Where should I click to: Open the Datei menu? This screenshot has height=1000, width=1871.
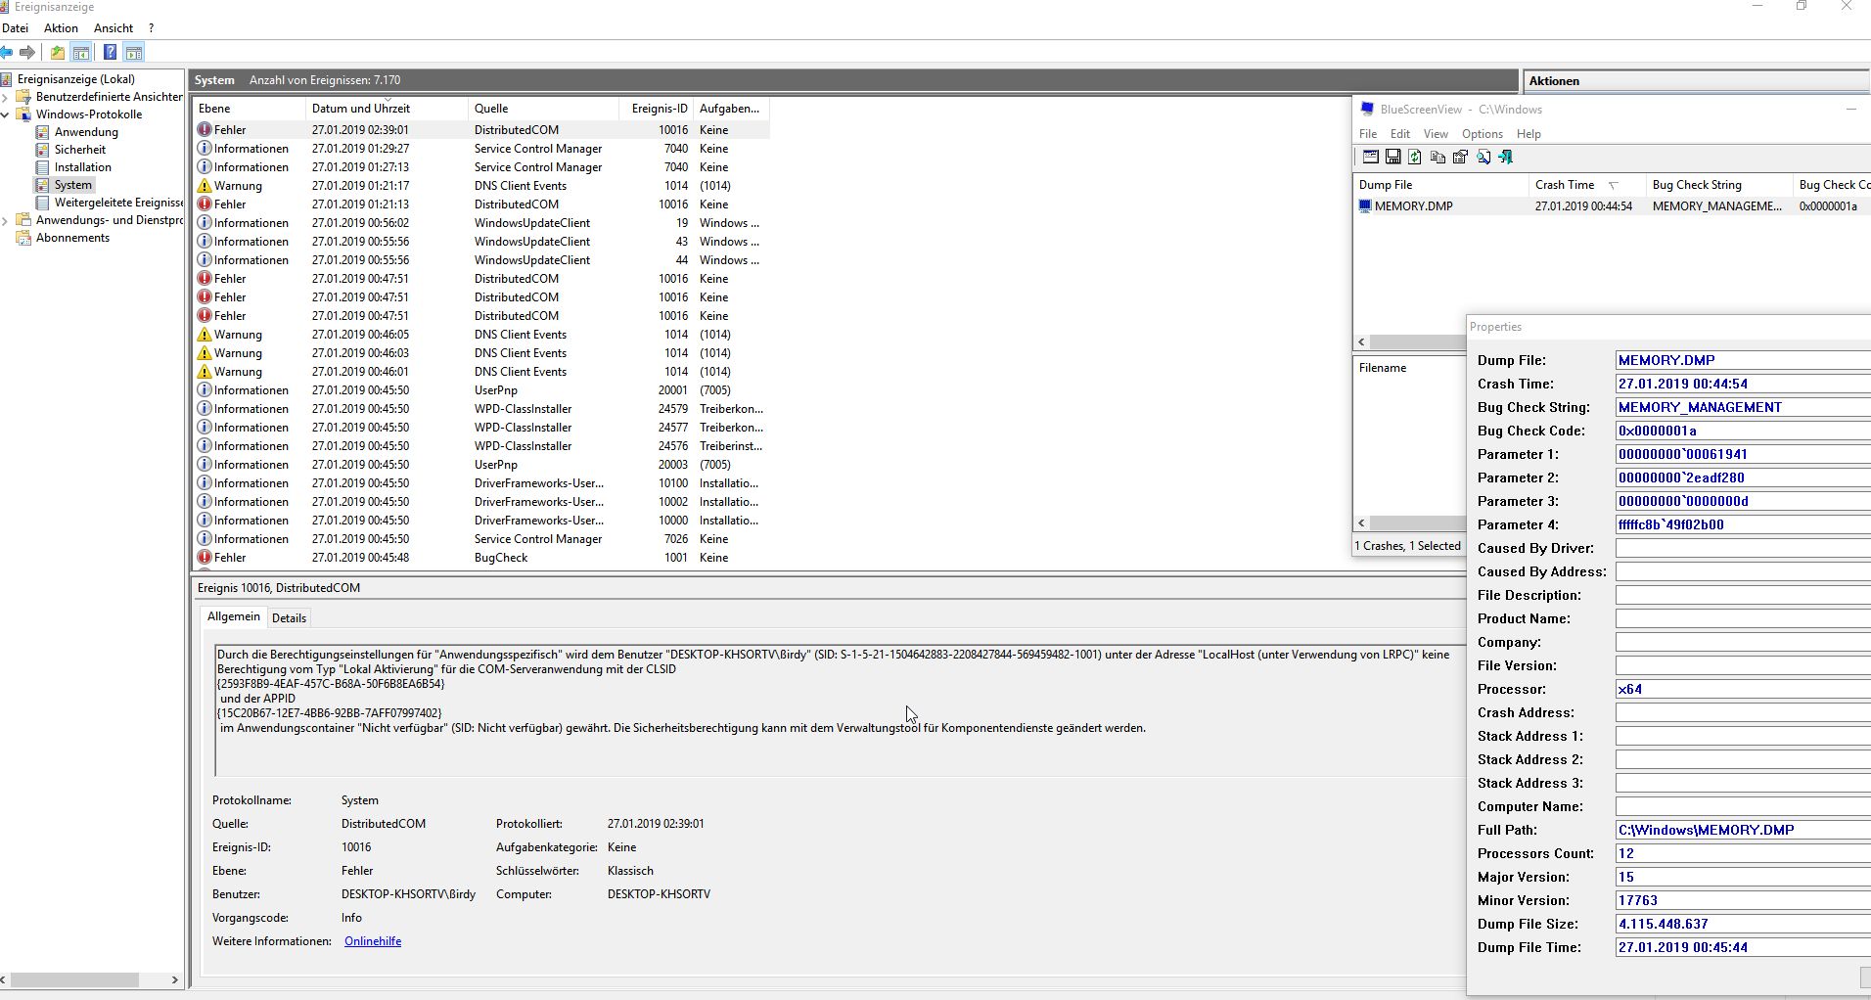[x=16, y=28]
